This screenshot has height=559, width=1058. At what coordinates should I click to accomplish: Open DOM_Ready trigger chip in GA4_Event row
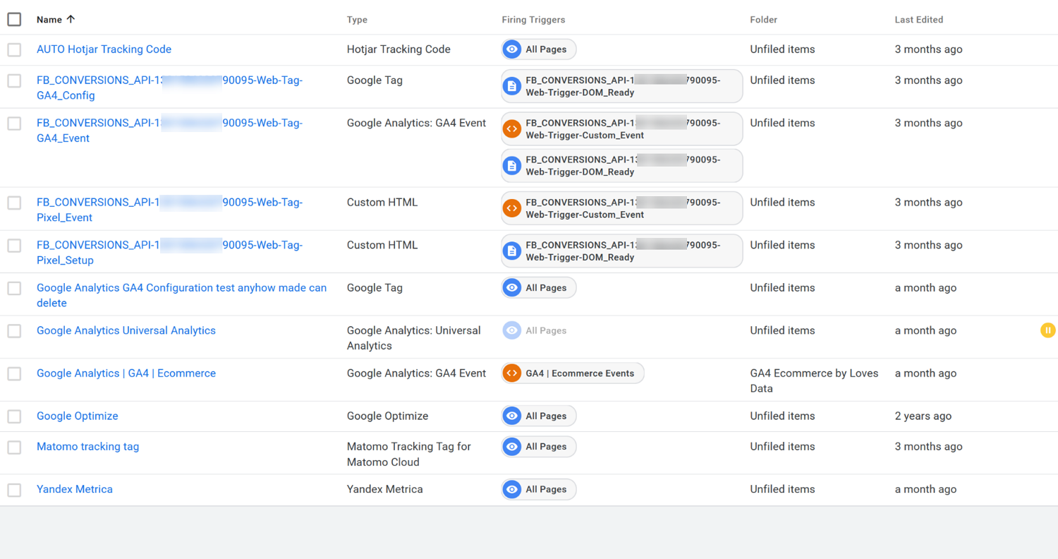pyautogui.click(x=622, y=165)
